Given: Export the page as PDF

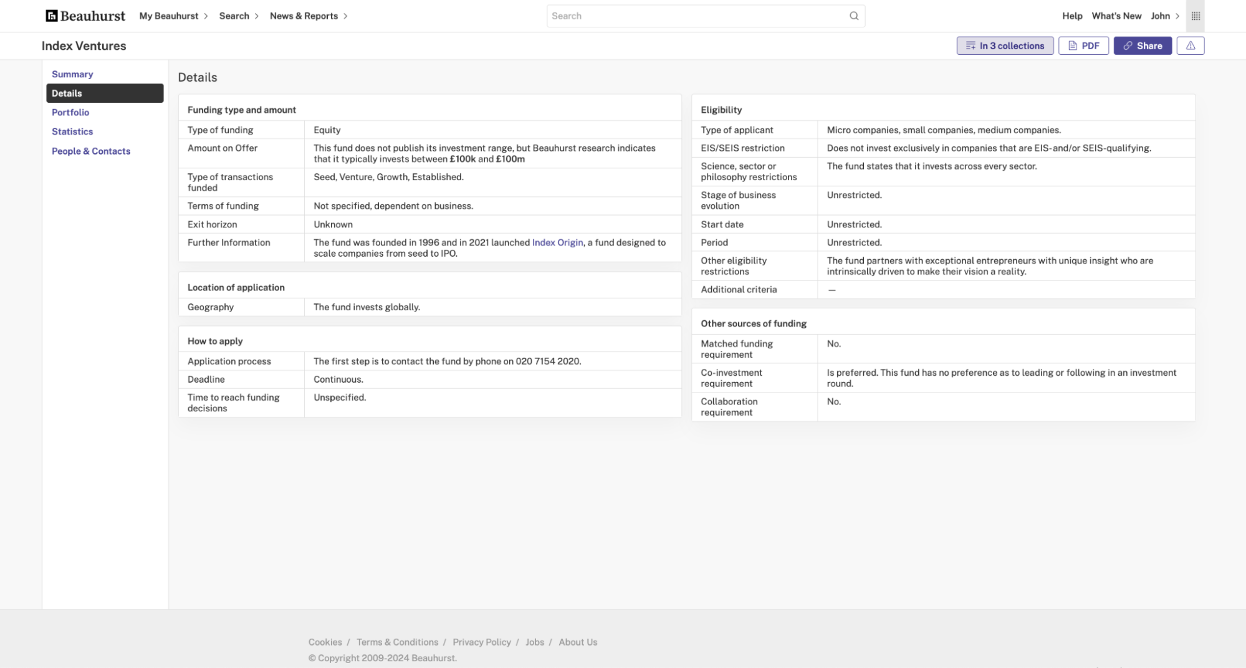Looking at the screenshot, I should [1083, 45].
